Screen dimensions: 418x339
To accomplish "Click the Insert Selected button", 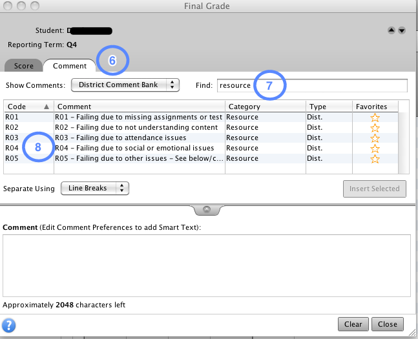I will [x=374, y=189].
